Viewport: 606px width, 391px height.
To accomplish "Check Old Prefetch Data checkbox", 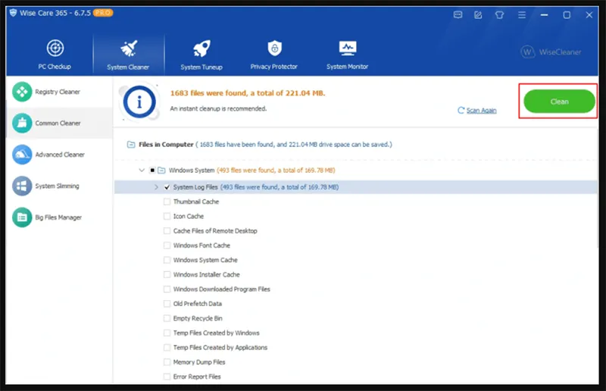I will point(167,304).
